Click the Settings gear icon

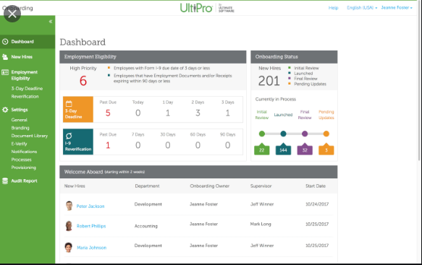(5, 110)
